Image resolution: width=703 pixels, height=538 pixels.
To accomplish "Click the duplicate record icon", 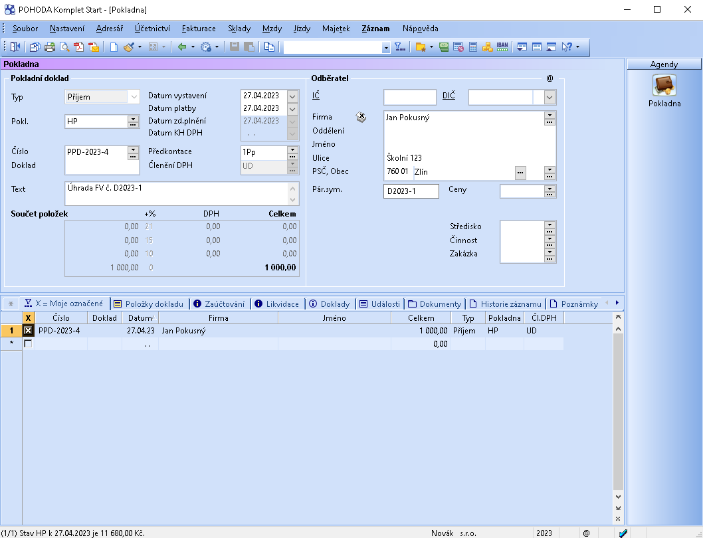I will pos(269,46).
